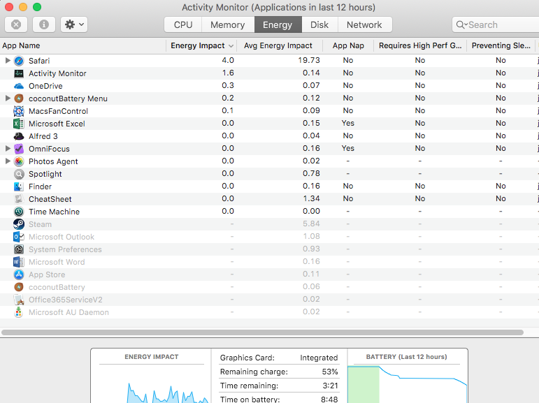Select the Steam icon

click(x=19, y=224)
